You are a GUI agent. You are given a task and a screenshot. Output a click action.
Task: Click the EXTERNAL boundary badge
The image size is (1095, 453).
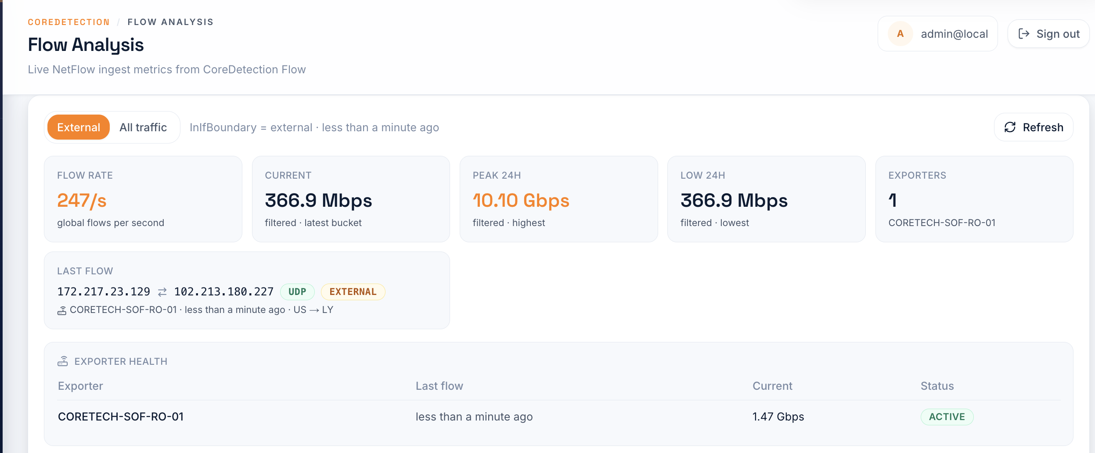(x=353, y=292)
